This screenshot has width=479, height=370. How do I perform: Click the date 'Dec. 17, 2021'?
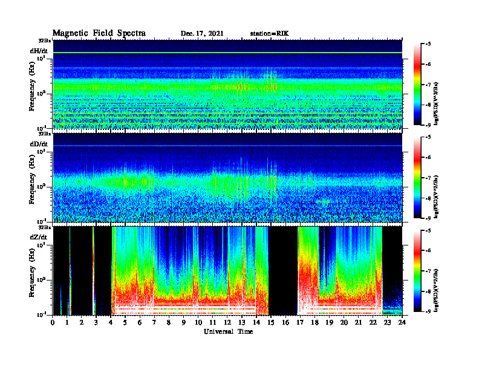pyautogui.click(x=202, y=34)
